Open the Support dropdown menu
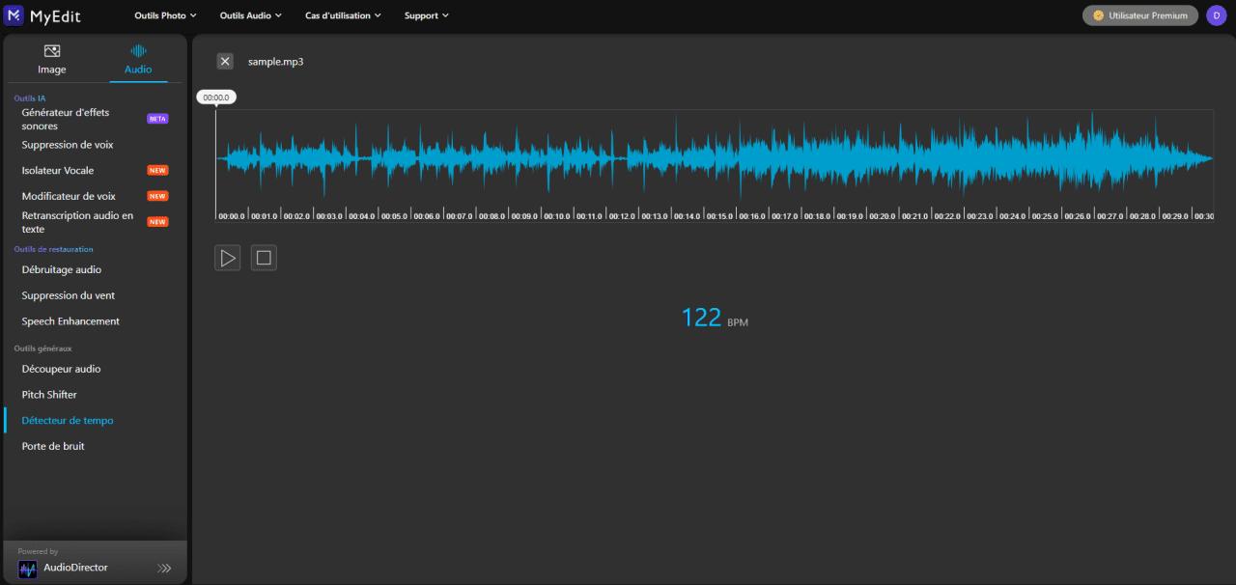The width and height of the screenshot is (1236, 585). 426,15
